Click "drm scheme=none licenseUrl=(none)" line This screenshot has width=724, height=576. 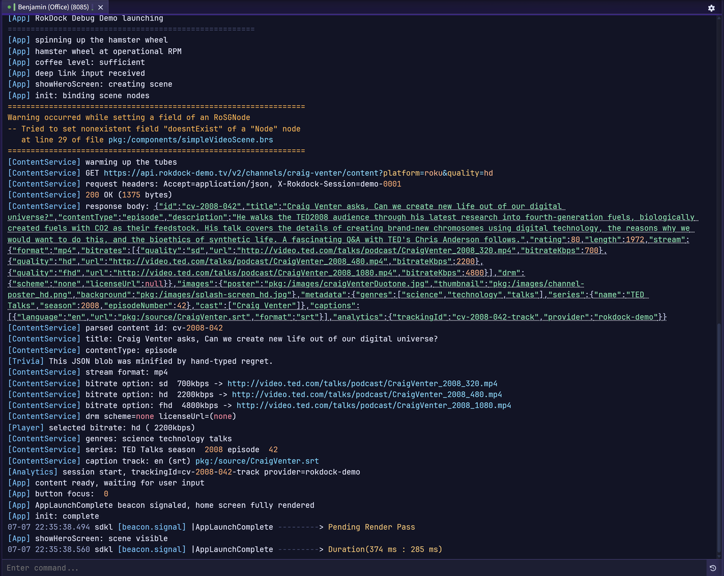122,417
